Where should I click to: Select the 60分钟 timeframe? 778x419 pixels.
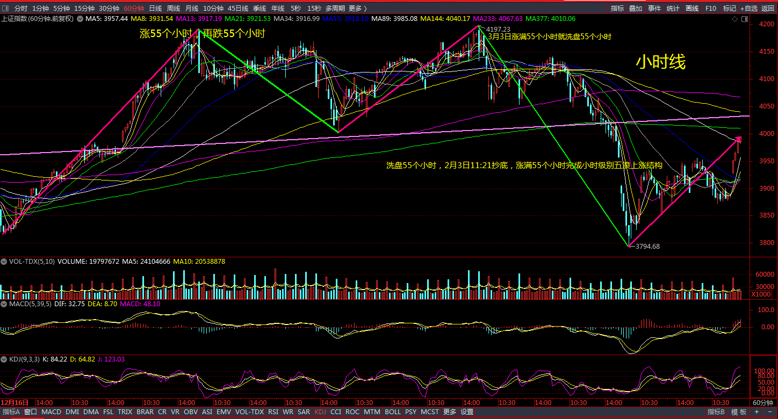point(134,9)
